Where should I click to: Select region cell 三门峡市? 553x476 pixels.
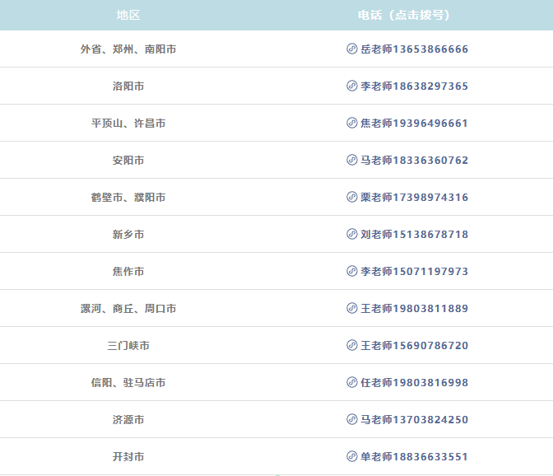tap(128, 345)
